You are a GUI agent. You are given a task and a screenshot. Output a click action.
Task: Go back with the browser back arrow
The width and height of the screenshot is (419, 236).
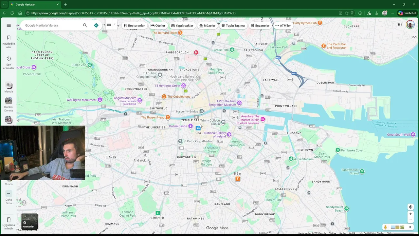[4, 13]
